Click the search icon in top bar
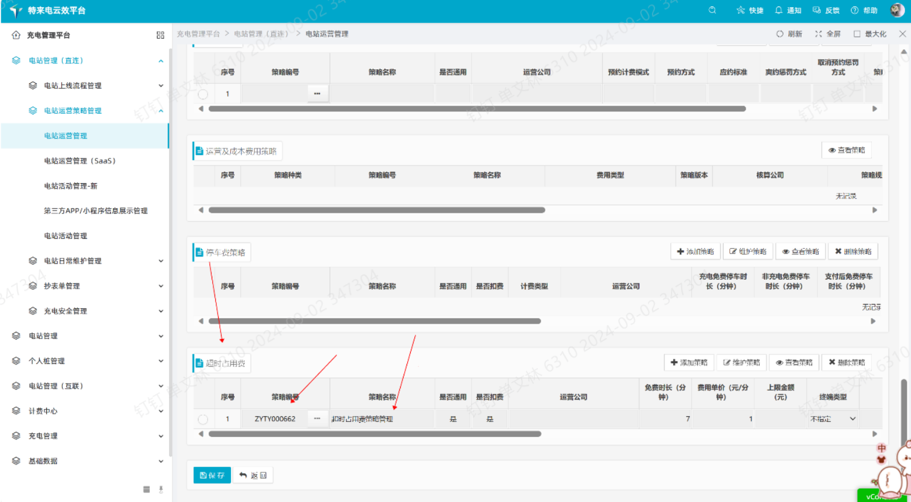The height and width of the screenshot is (502, 911). click(x=712, y=10)
